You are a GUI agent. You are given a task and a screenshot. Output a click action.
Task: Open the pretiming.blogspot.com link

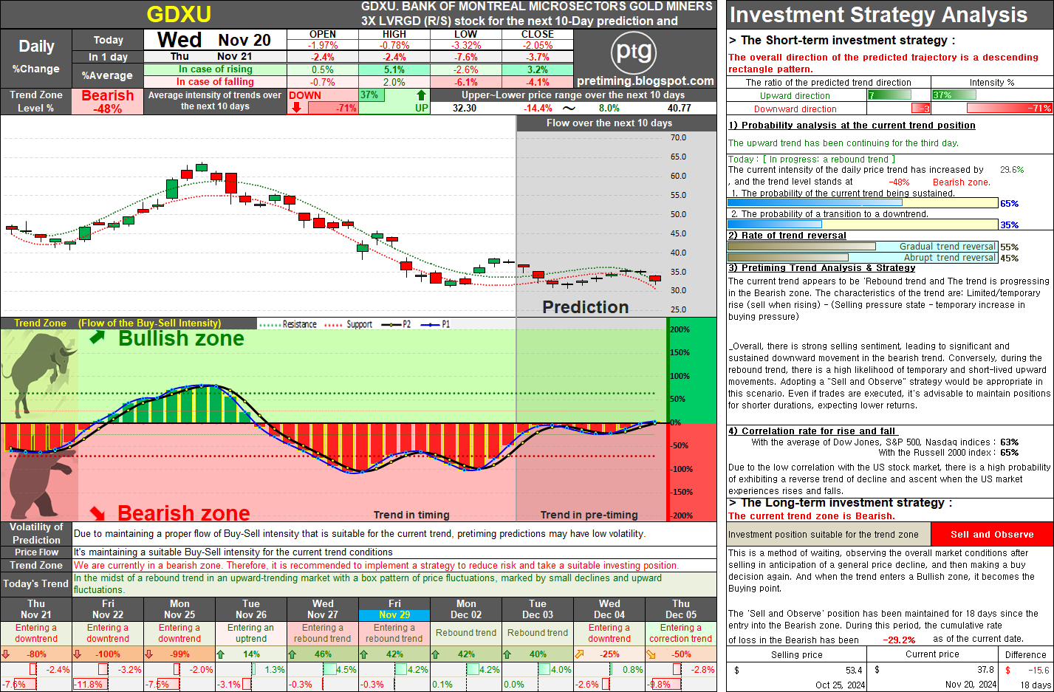[646, 81]
